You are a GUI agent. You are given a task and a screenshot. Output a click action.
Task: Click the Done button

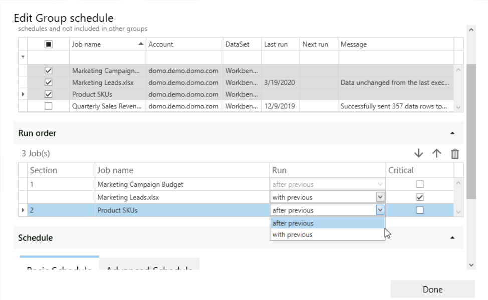click(432, 289)
